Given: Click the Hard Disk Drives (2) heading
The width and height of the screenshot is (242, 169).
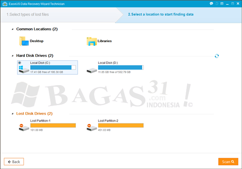Looking at the screenshot, I should pos(35,56).
